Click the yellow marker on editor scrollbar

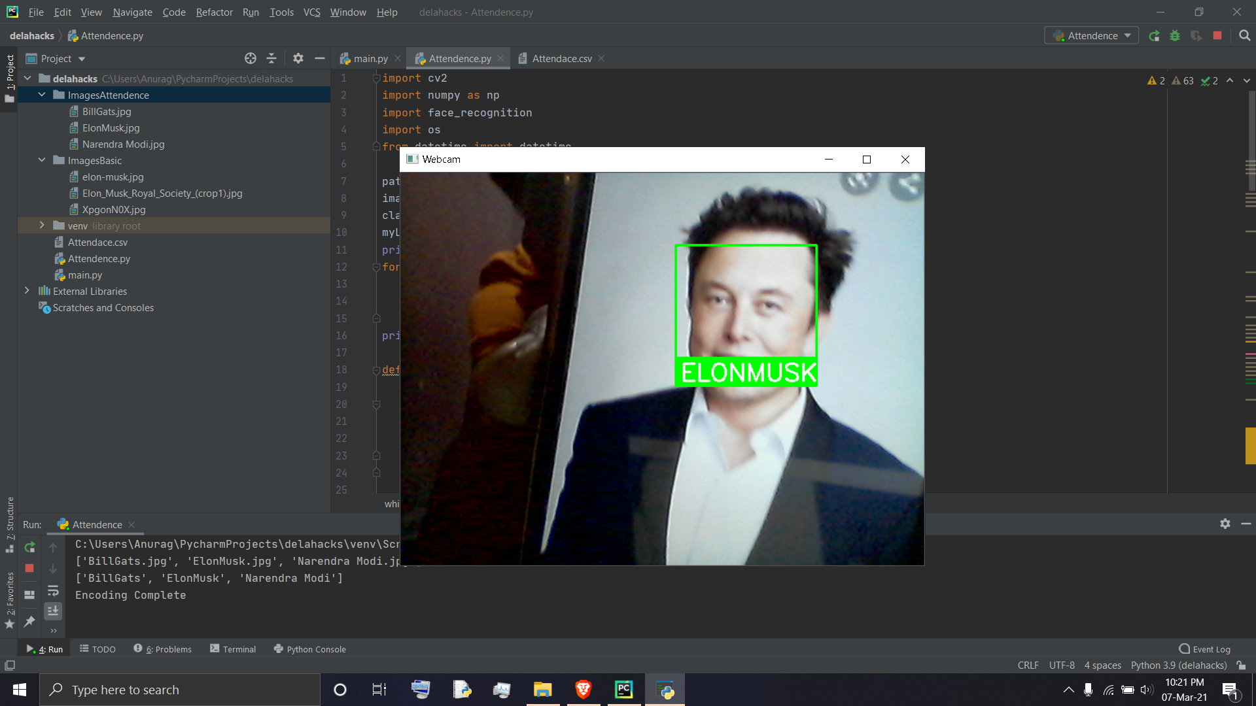(x=1250, y=446)
